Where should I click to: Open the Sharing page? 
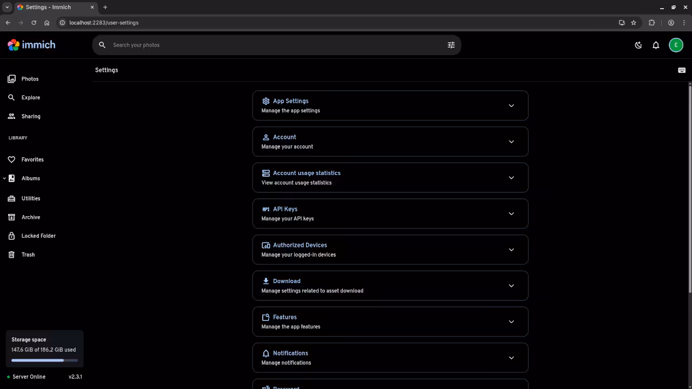click(30, 116)
